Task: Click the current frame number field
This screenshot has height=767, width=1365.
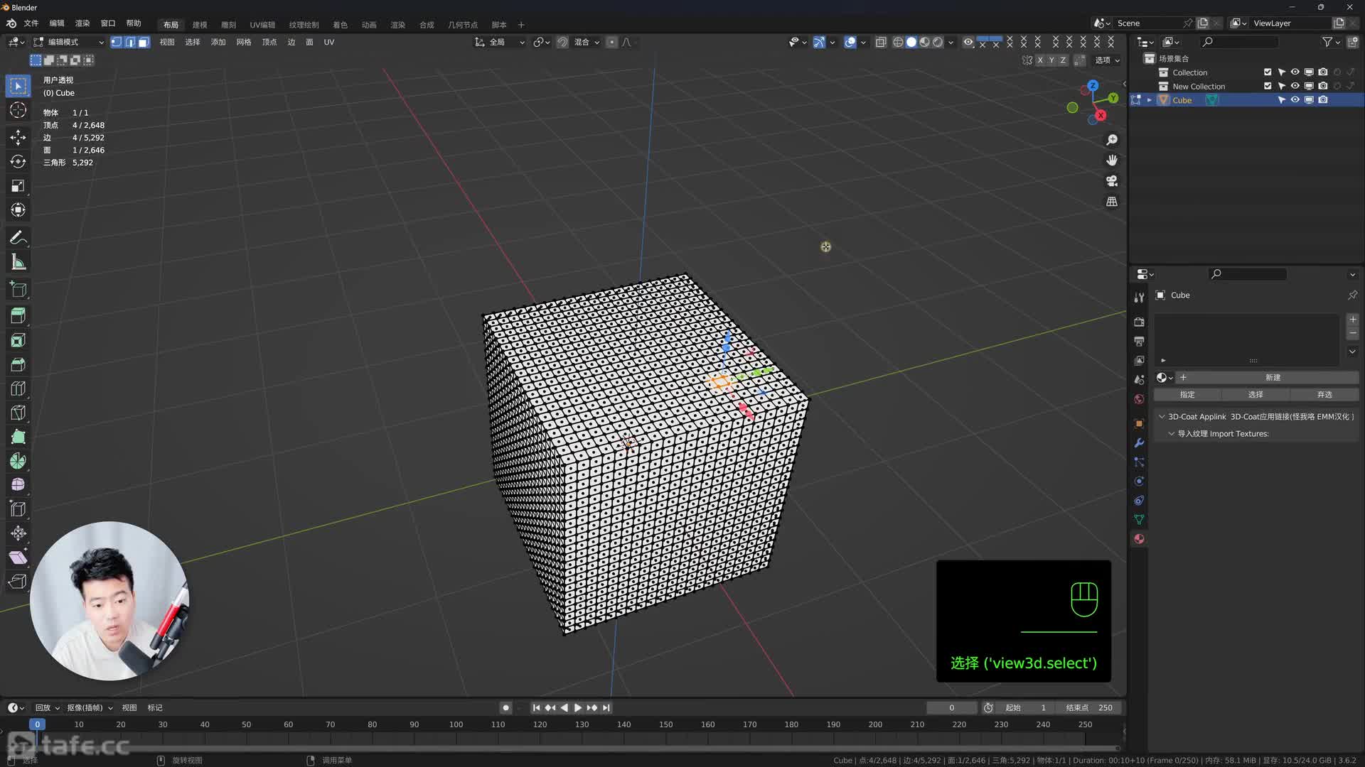Action: [x=951, y=708]
